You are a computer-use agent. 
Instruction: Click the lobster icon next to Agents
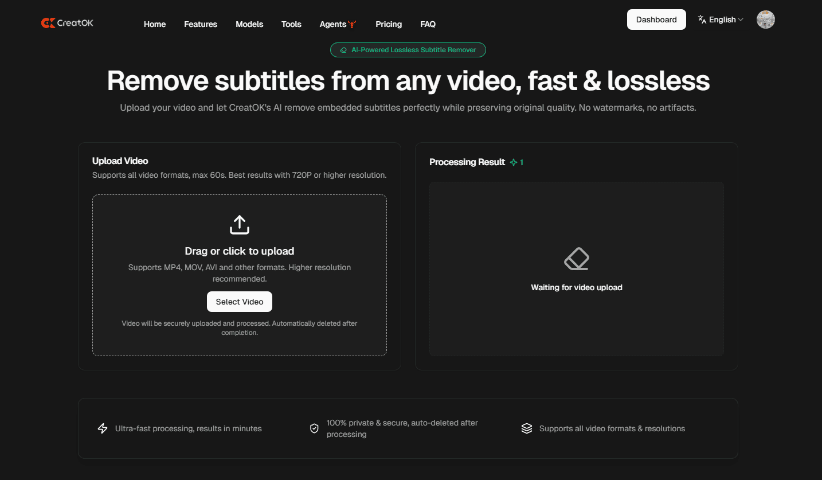click(352, 24)
